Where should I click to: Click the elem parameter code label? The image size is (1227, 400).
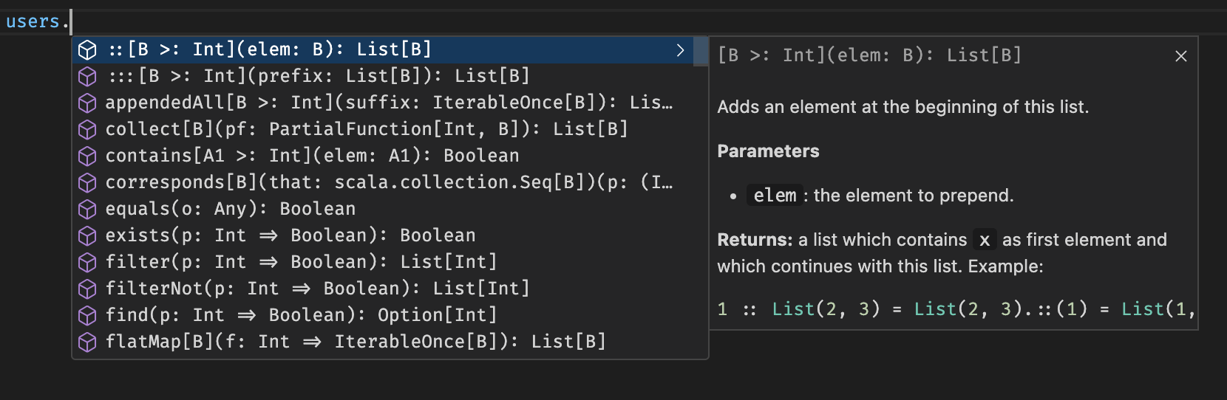(775, 196)
